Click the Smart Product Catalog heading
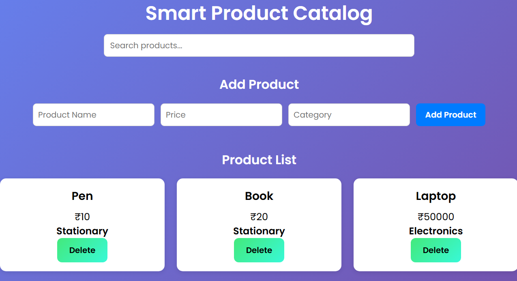This screenshot has width=517, height=281. tap(259, 14)
